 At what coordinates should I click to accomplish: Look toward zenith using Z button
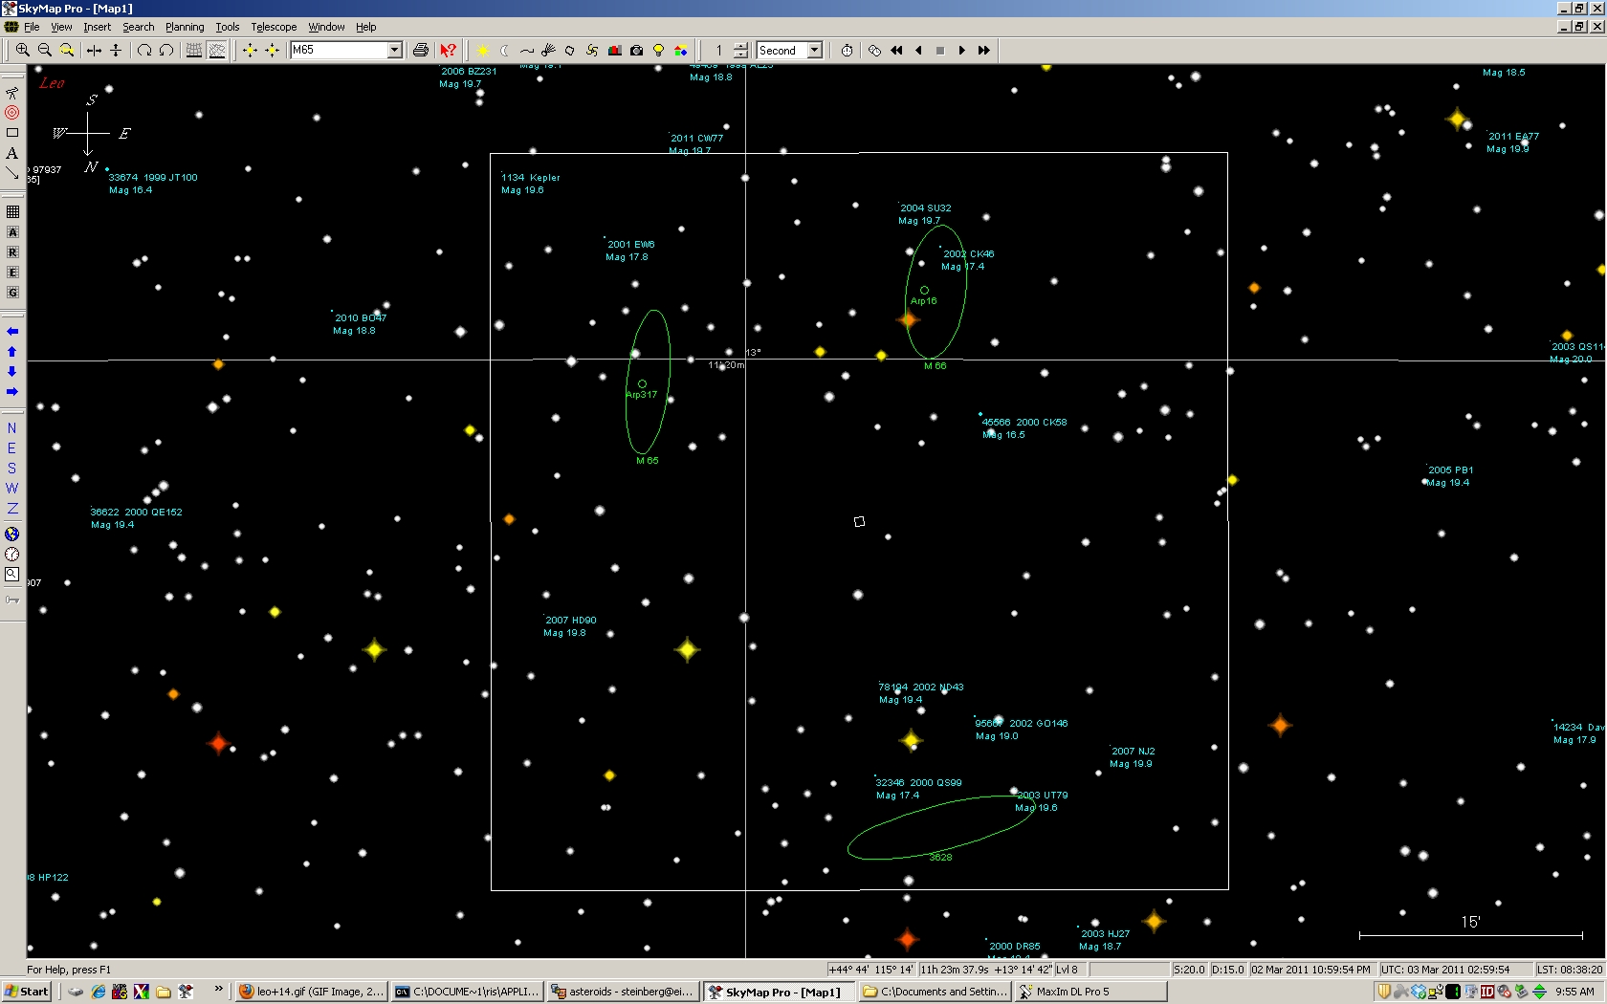[x=12, y=509]
